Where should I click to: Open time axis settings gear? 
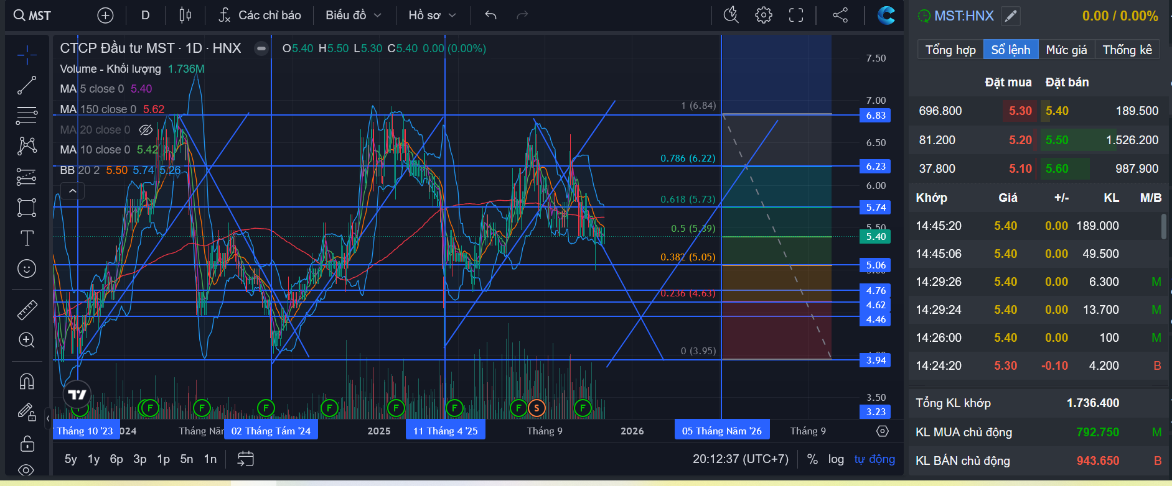883,431
